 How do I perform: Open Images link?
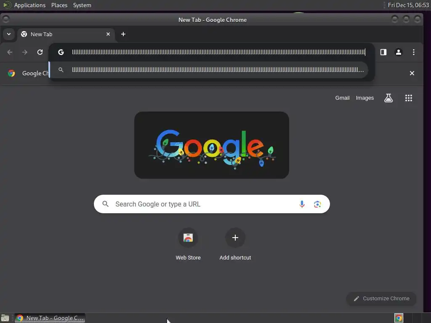(x=365, y=98)
